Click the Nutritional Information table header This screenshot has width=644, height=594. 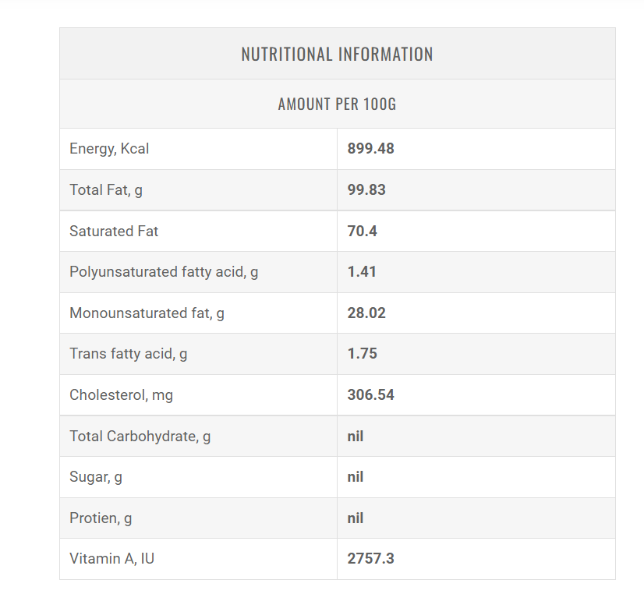(337, 55)
